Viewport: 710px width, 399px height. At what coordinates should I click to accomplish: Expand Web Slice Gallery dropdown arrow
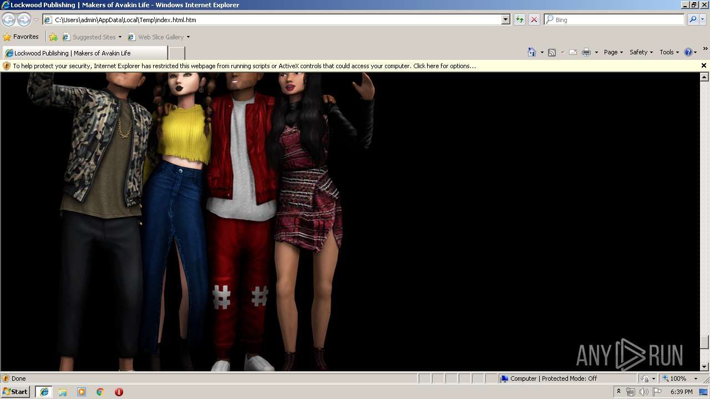click(188, 37)
